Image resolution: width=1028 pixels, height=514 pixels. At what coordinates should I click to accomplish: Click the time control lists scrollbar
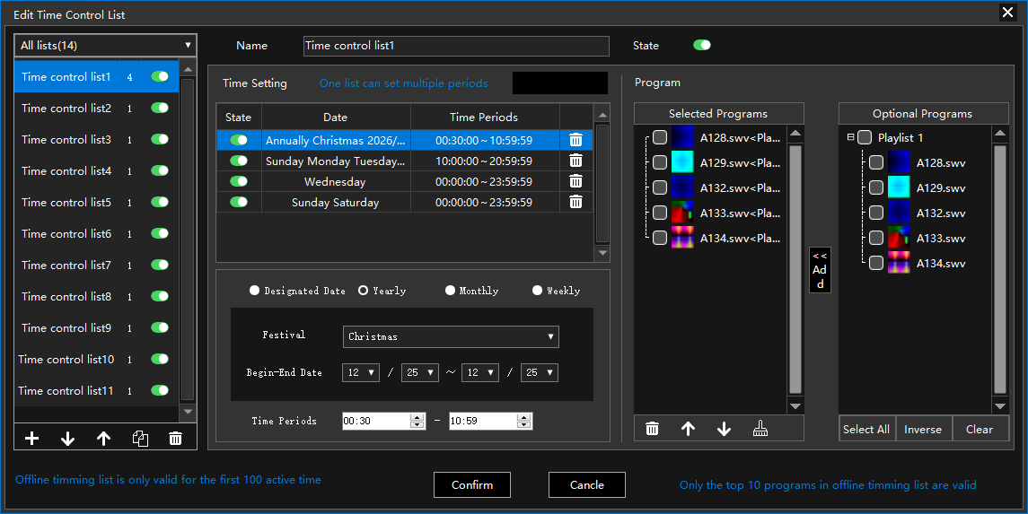point(188,240)
